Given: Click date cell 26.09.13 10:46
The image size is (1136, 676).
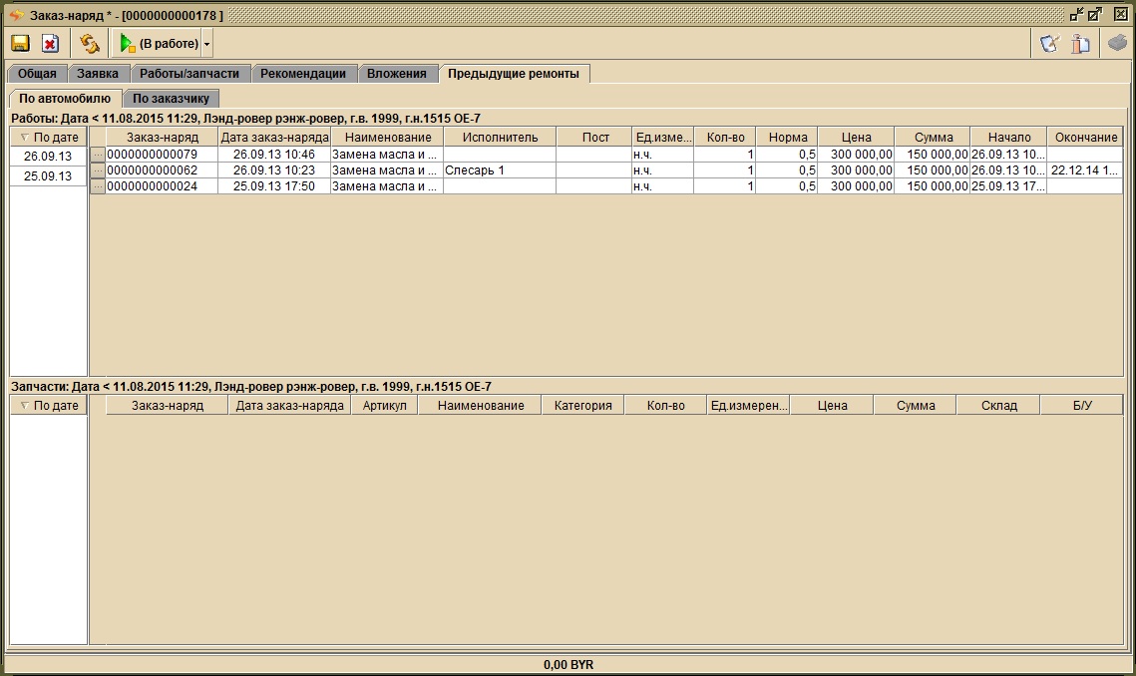Looking at the screenshot, I should [x=274, y=155].
